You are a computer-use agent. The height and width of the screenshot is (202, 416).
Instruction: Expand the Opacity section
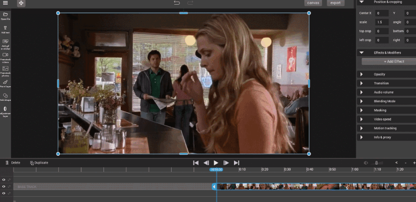[386, 74]
